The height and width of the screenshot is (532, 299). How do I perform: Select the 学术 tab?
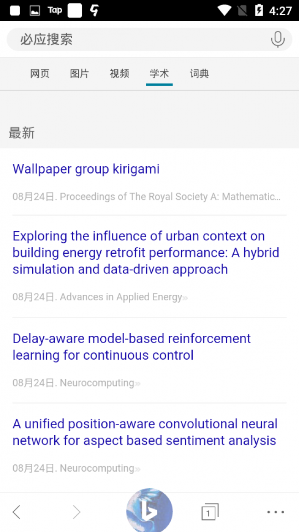click(159, 74)
